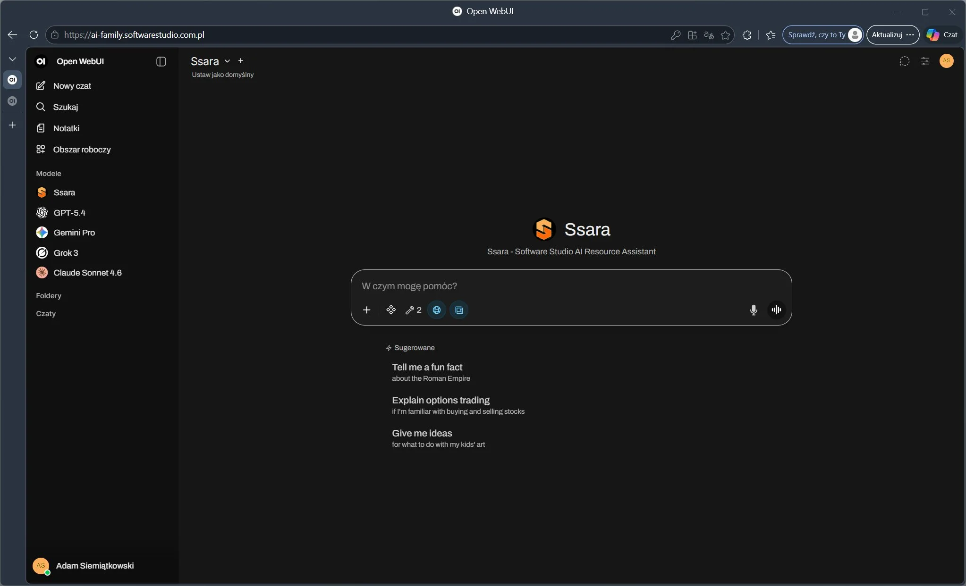Click the Aktualizuj update button

tap(893, 35)
